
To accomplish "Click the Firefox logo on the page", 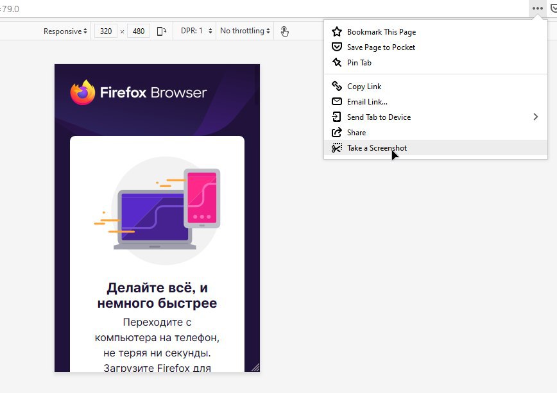I will (83, 92).
